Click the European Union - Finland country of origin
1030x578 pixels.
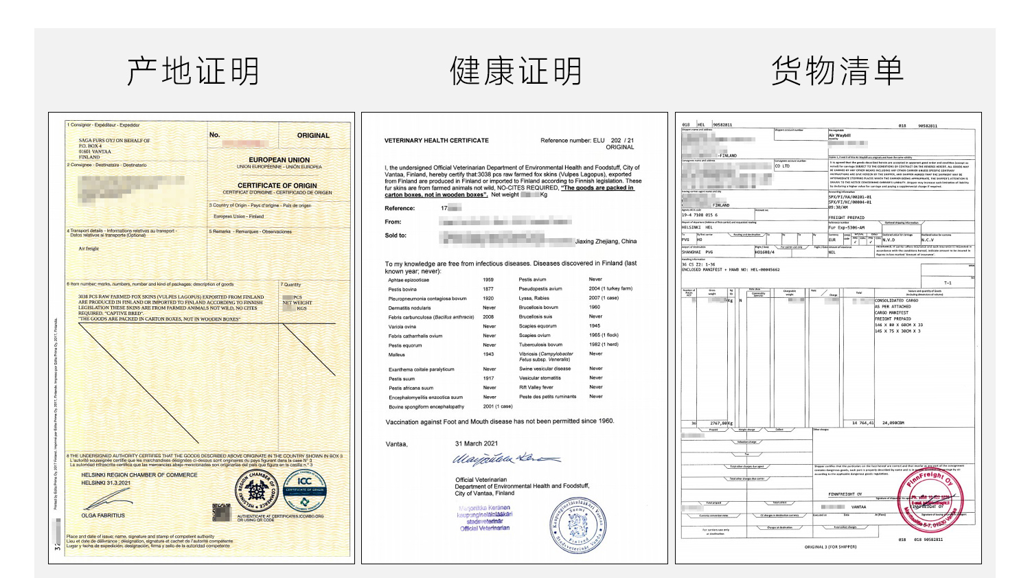[x=238, y=216]
